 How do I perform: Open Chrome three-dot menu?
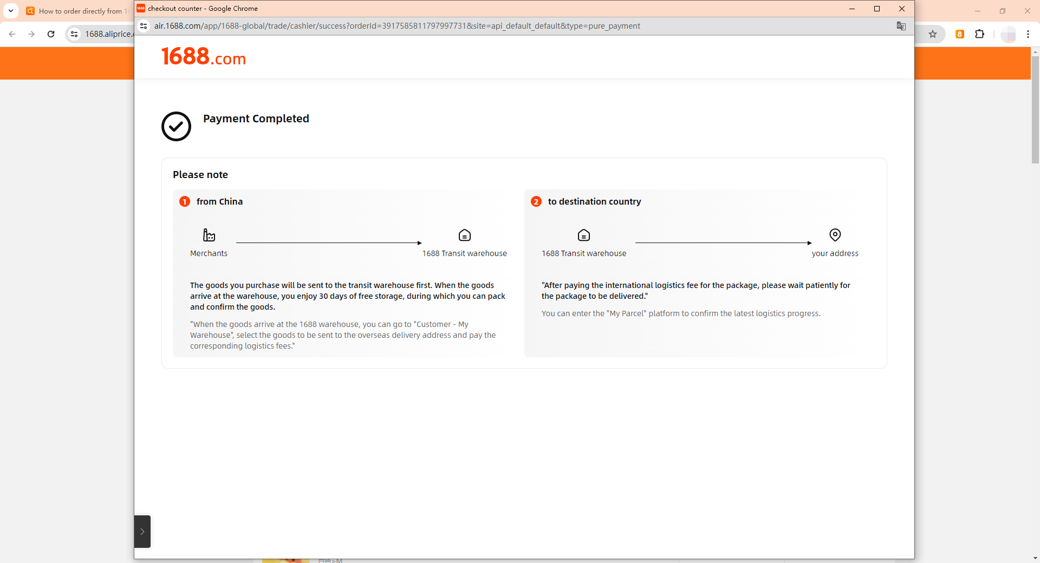point(1028,34)
